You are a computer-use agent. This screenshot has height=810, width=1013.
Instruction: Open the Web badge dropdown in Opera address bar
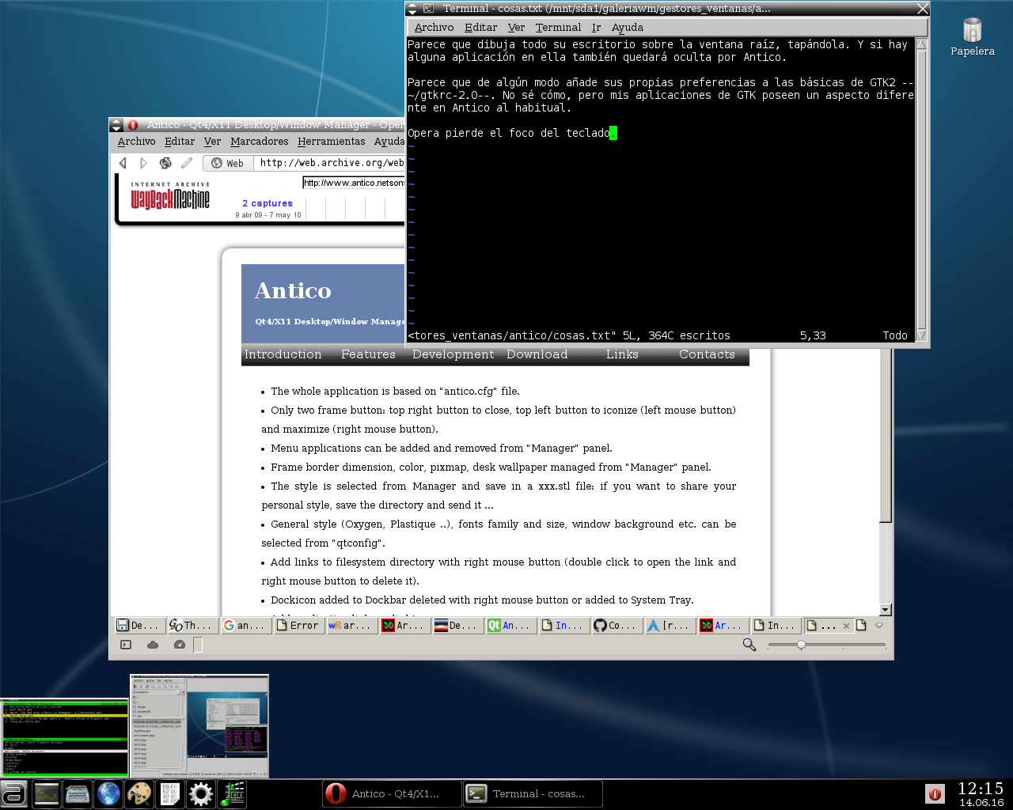pyautogui.click(x=227, y=163)
